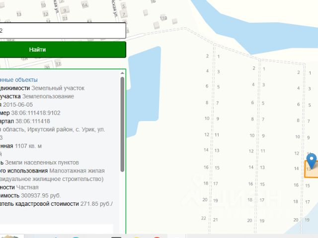Click building 6A on the map
The height and width of the screenshot is (238, 318).
[85, 5]
